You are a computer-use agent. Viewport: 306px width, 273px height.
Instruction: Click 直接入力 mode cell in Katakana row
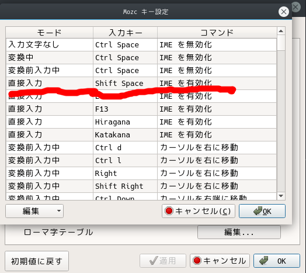click(50, 135)
